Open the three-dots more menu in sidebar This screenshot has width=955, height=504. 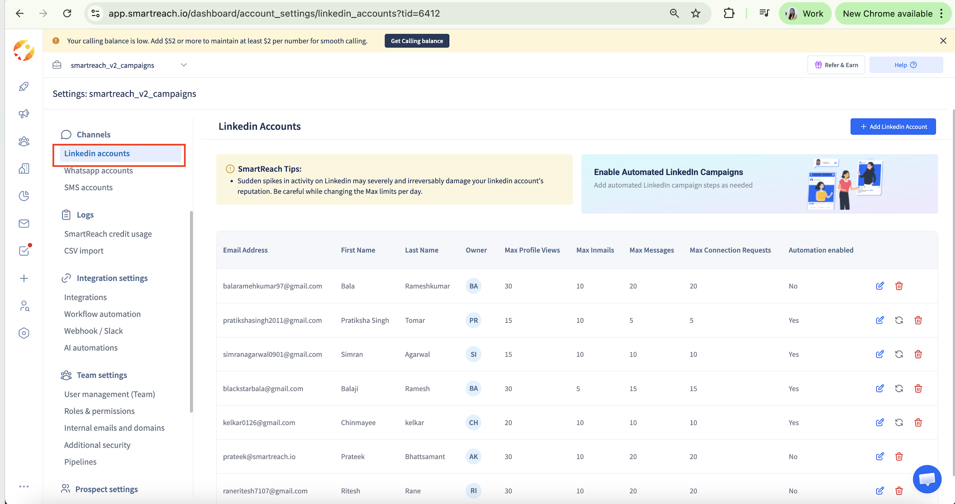(24, 486)
